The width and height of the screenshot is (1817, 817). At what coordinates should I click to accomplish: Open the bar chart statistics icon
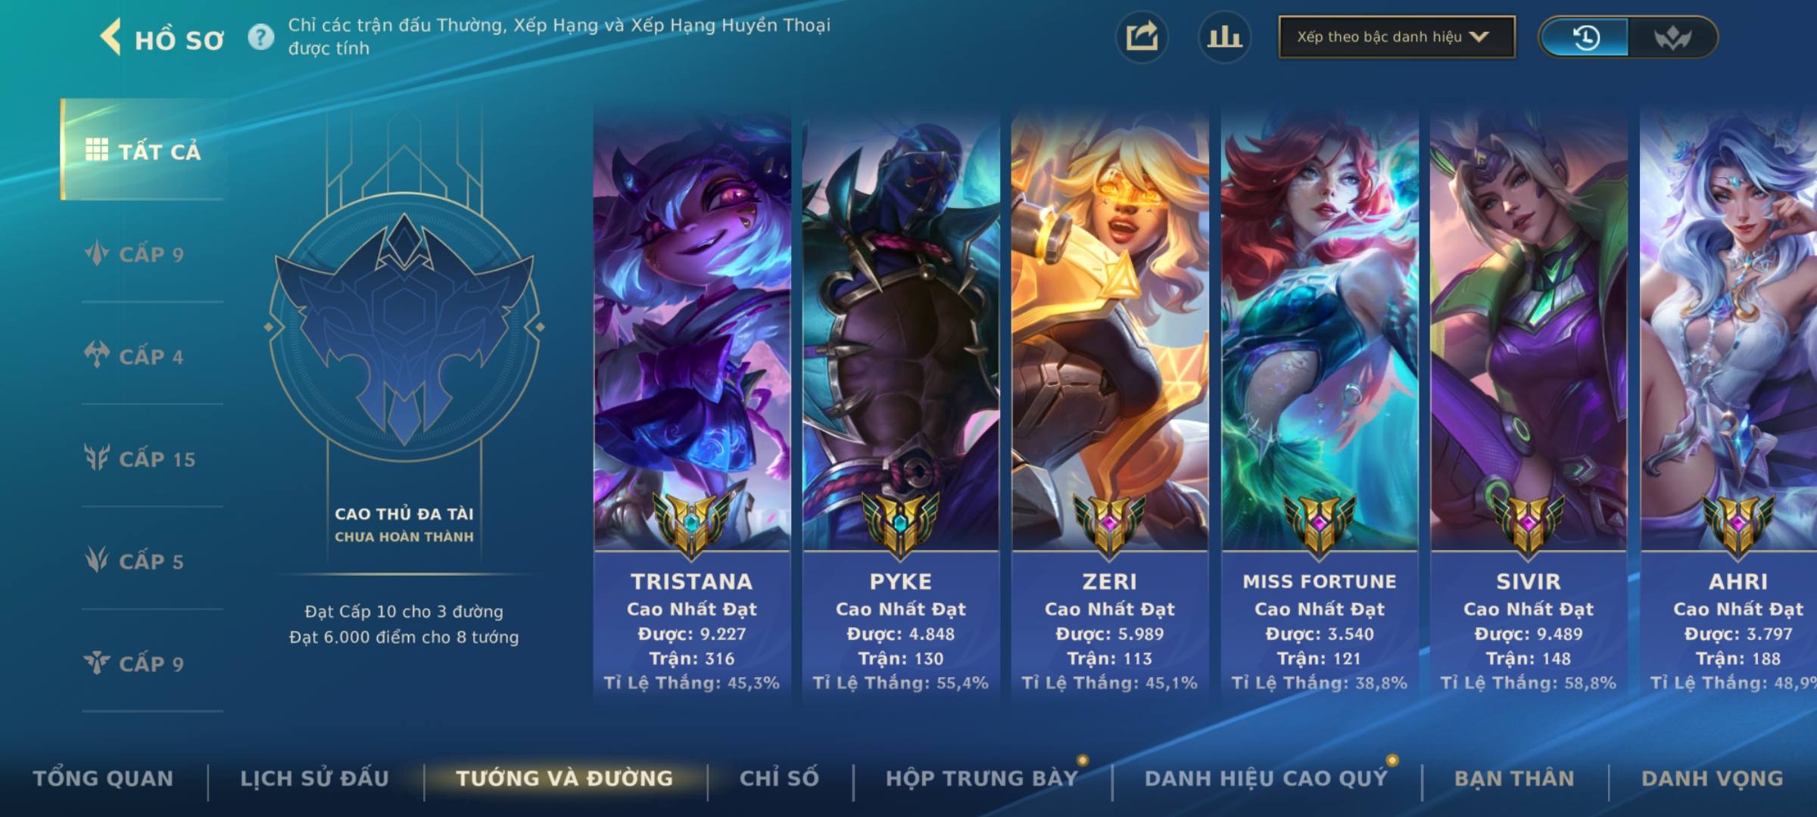tap(1224, 37)
